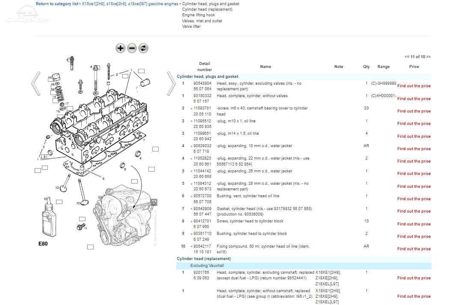Go to the next page using >>
Image resolution: width=475 pixels, height=305 pixels.
coord(428,57)
